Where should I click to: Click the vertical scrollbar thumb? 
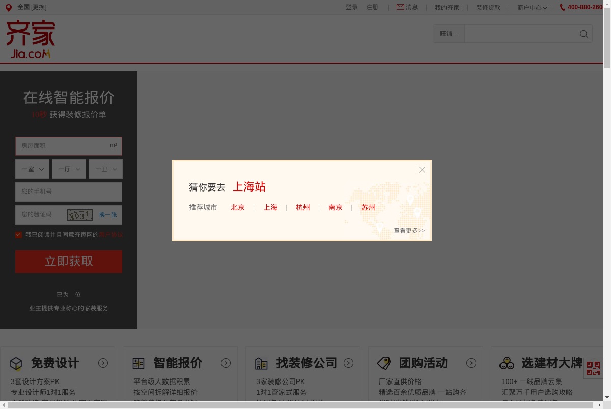click(607, 38)
